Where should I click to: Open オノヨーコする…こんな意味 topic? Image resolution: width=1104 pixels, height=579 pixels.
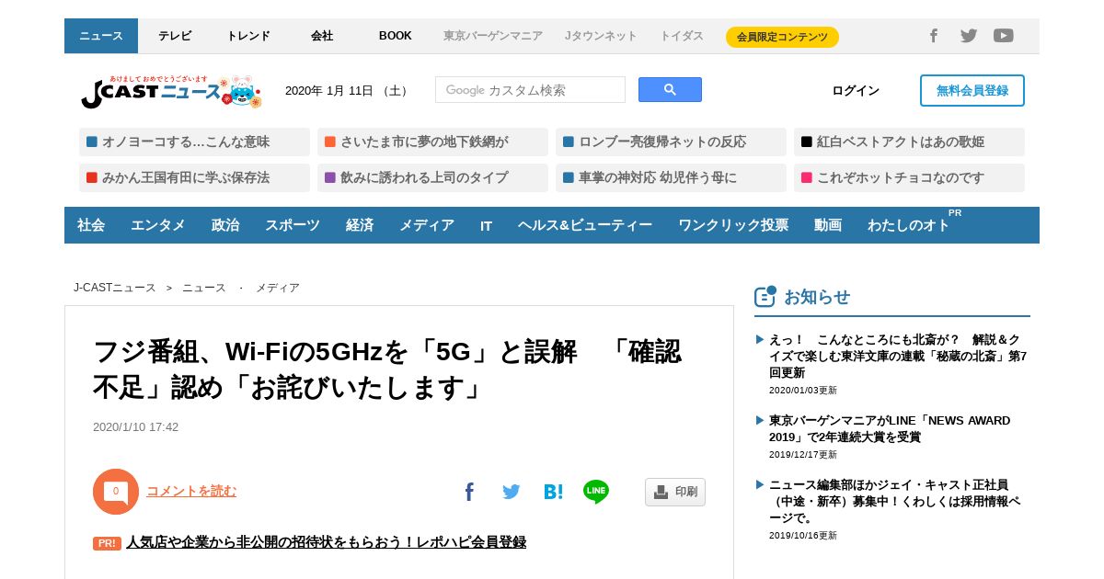pyautogui.click(x=194, y=142)
